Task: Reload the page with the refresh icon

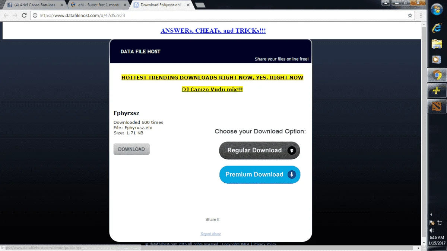Action: click(24, 15)
